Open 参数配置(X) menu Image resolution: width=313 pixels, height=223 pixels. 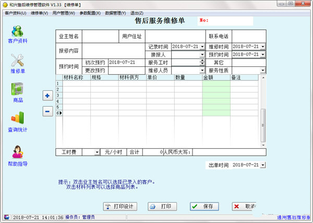click(90, 13)
